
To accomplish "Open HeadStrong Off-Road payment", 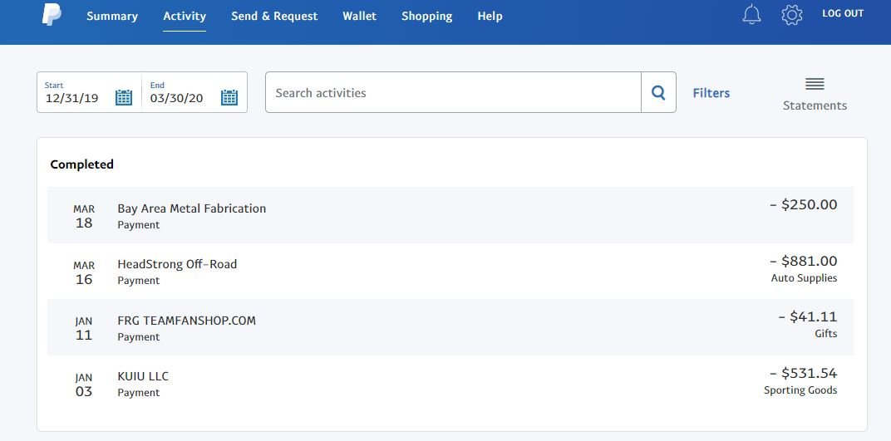I will pyautogui.click(x=450, y=272).
